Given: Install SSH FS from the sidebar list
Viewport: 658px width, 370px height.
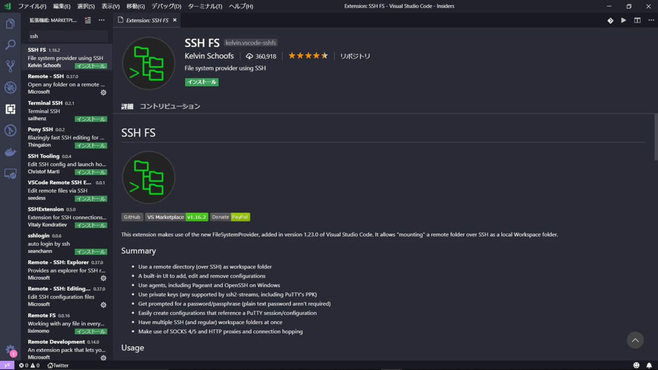Looking at the screenshot, I should 91,66.
